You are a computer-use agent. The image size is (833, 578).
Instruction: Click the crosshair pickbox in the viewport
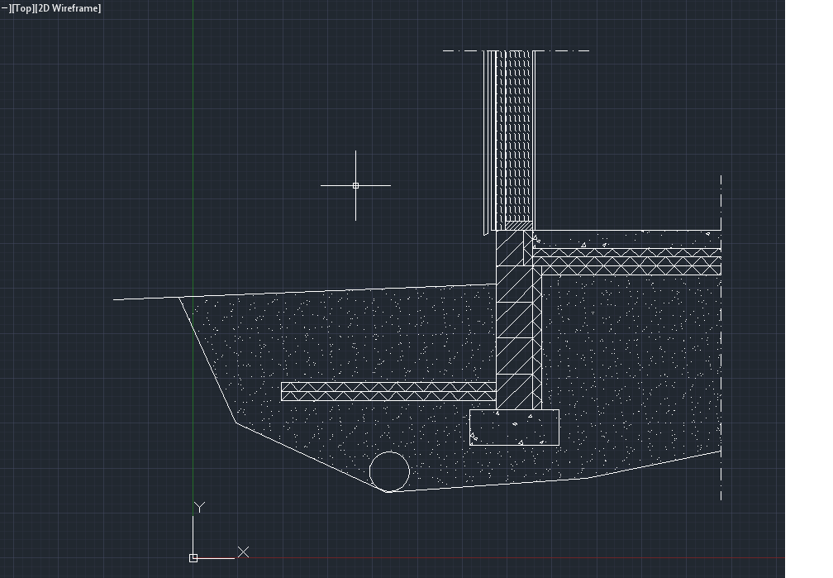click(x=355, y=186)
